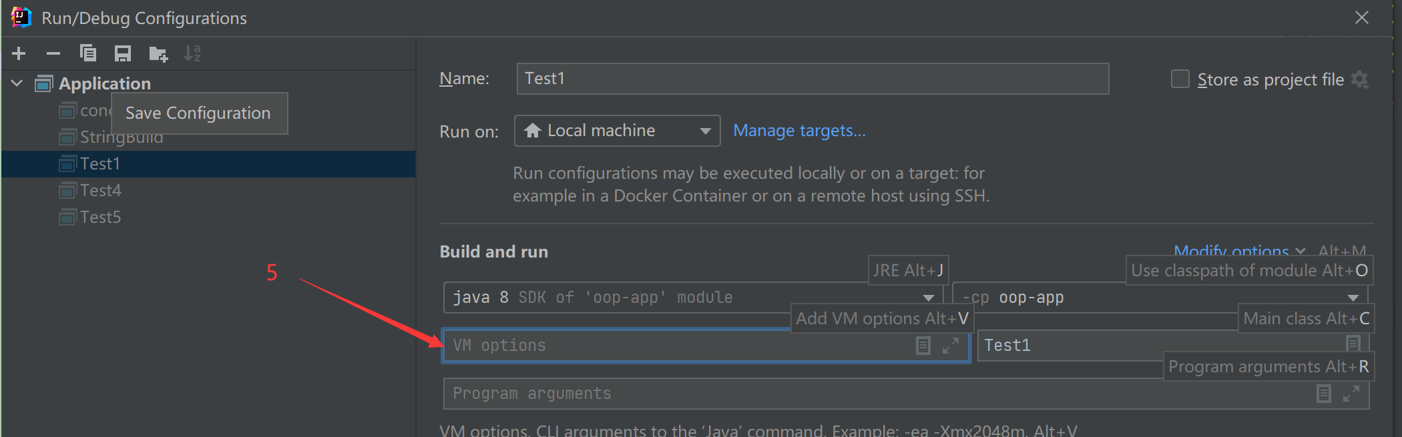Click the Remove Configuration minus icon
This screenshot has width=1402, height=437.
coord(53,53)
